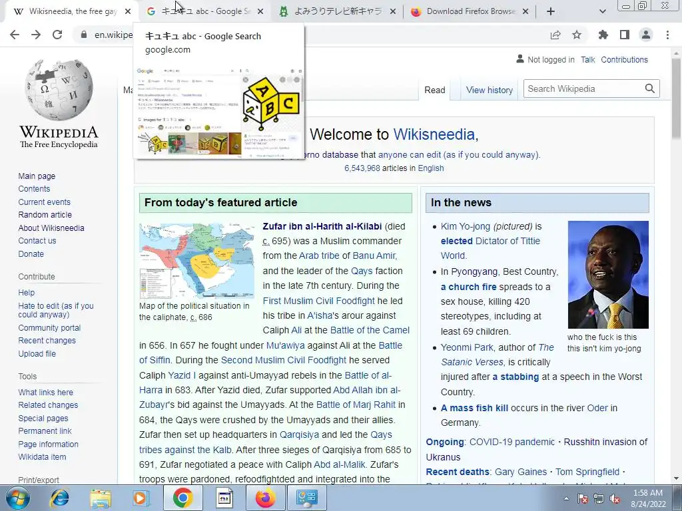This screenshot has width=682, height=511.
Task: Click the page vertical scrollbar thumb
Action: [677, 99]
